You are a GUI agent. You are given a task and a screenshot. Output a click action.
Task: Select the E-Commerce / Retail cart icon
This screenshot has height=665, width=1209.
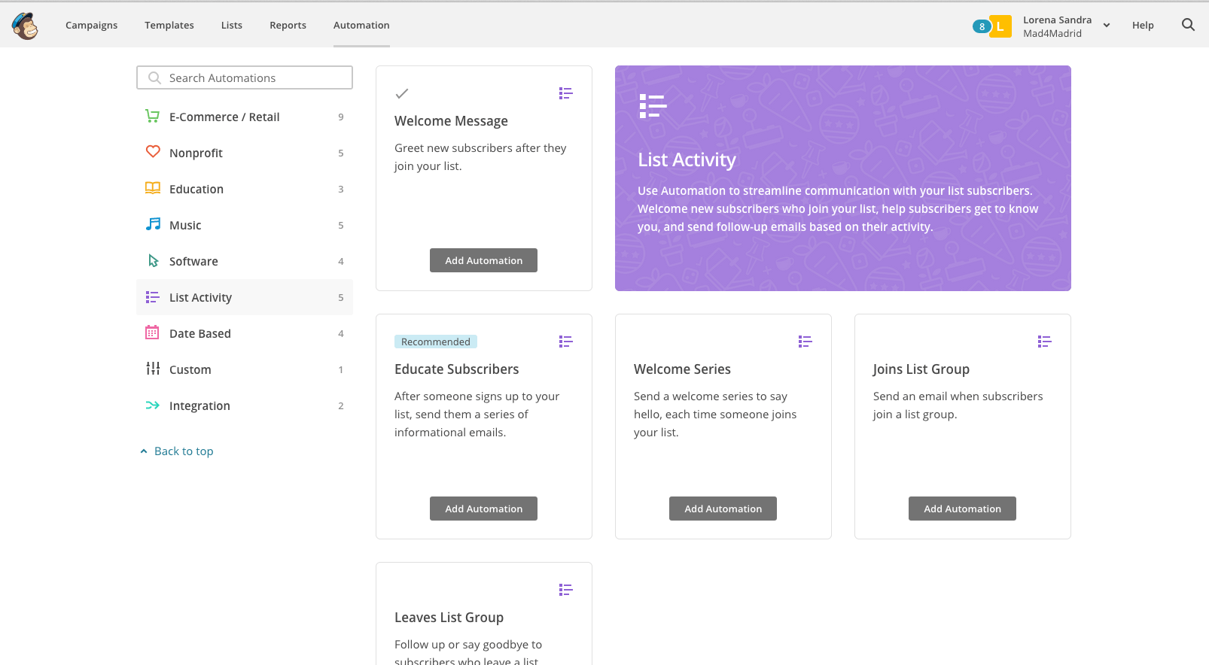tap(152, 117)
